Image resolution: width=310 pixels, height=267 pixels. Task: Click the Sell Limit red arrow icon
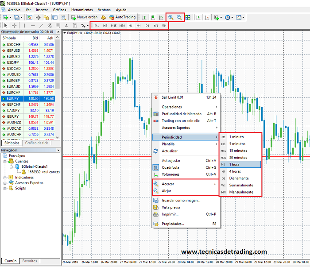pos(156,97)
